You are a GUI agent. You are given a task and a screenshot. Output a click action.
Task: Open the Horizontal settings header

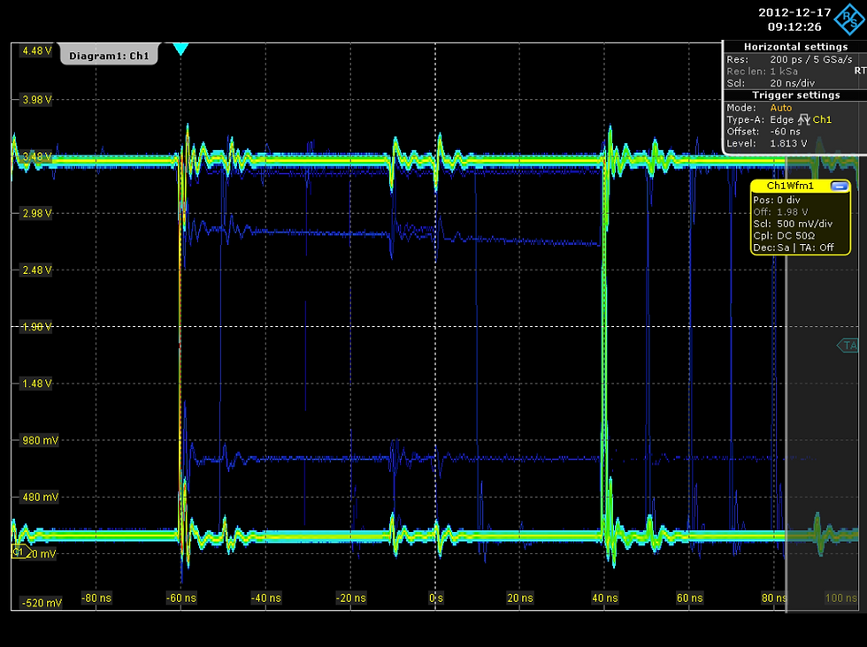coord(795,47)
